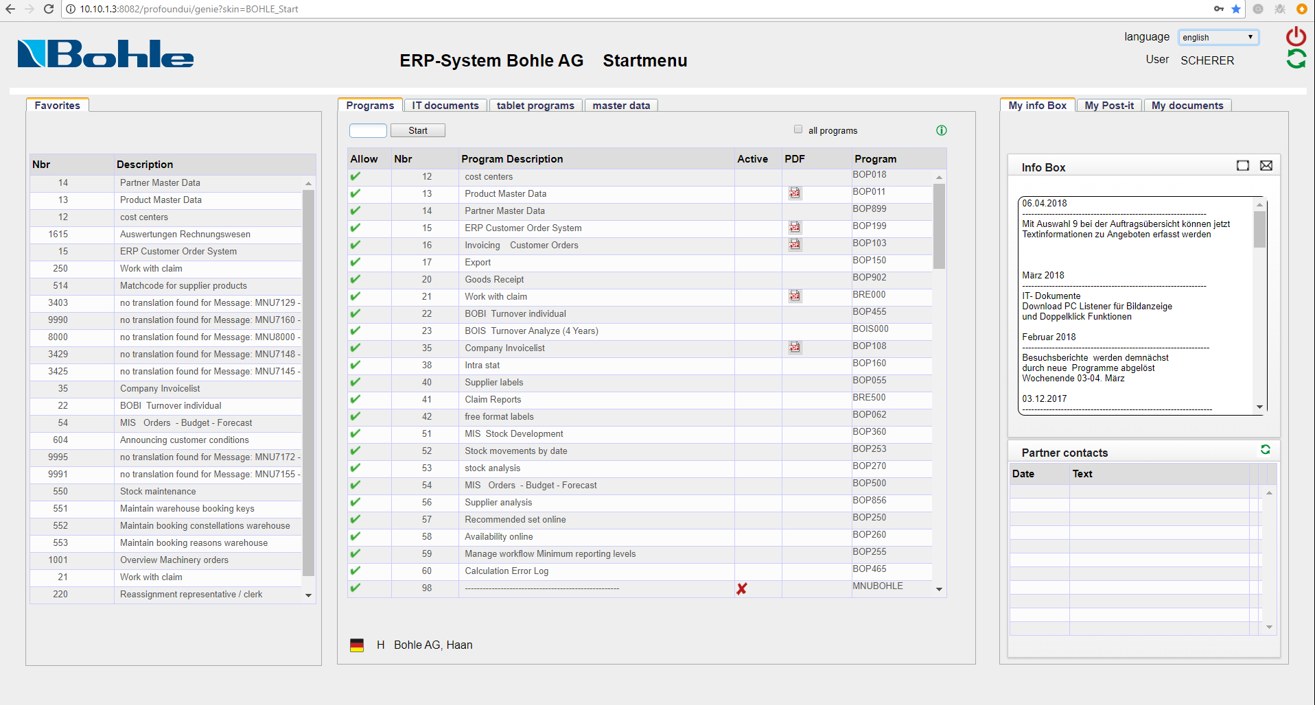This screenshot has width=1315, height=705.
Task: Click program code BOIS000
Action: point(871,329)
